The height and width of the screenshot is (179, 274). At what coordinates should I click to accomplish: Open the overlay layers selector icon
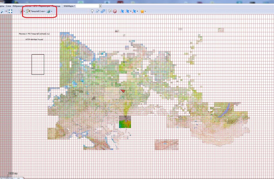(x=49, y=11)
